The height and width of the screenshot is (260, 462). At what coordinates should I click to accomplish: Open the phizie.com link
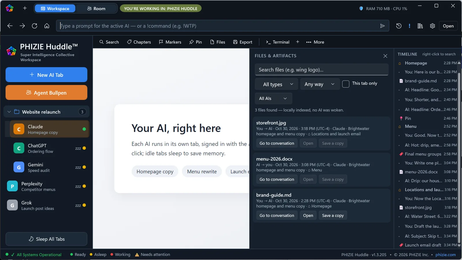446,255
